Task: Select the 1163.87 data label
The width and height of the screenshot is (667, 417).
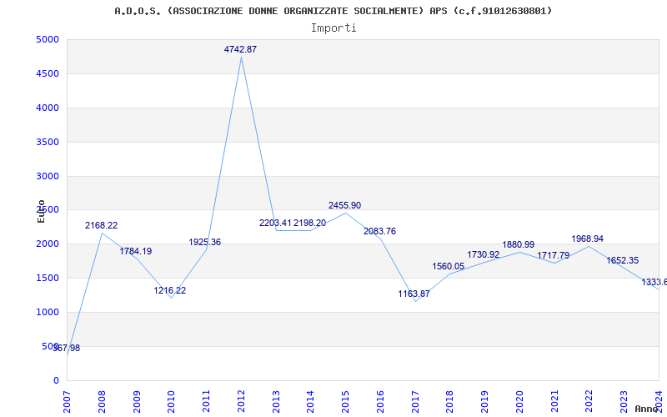Action: (414, 294)
